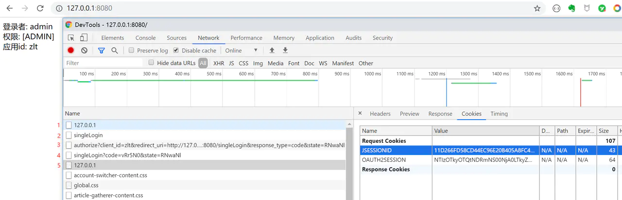Toggle the network filter funnel icon
622x200 pixels.
tap(101, 50)
